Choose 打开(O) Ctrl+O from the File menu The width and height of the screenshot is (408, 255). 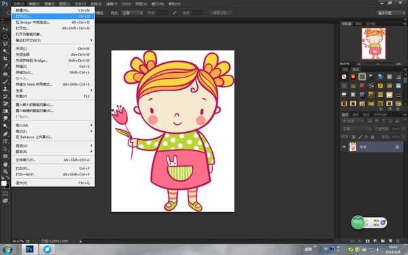click(53, 16)
